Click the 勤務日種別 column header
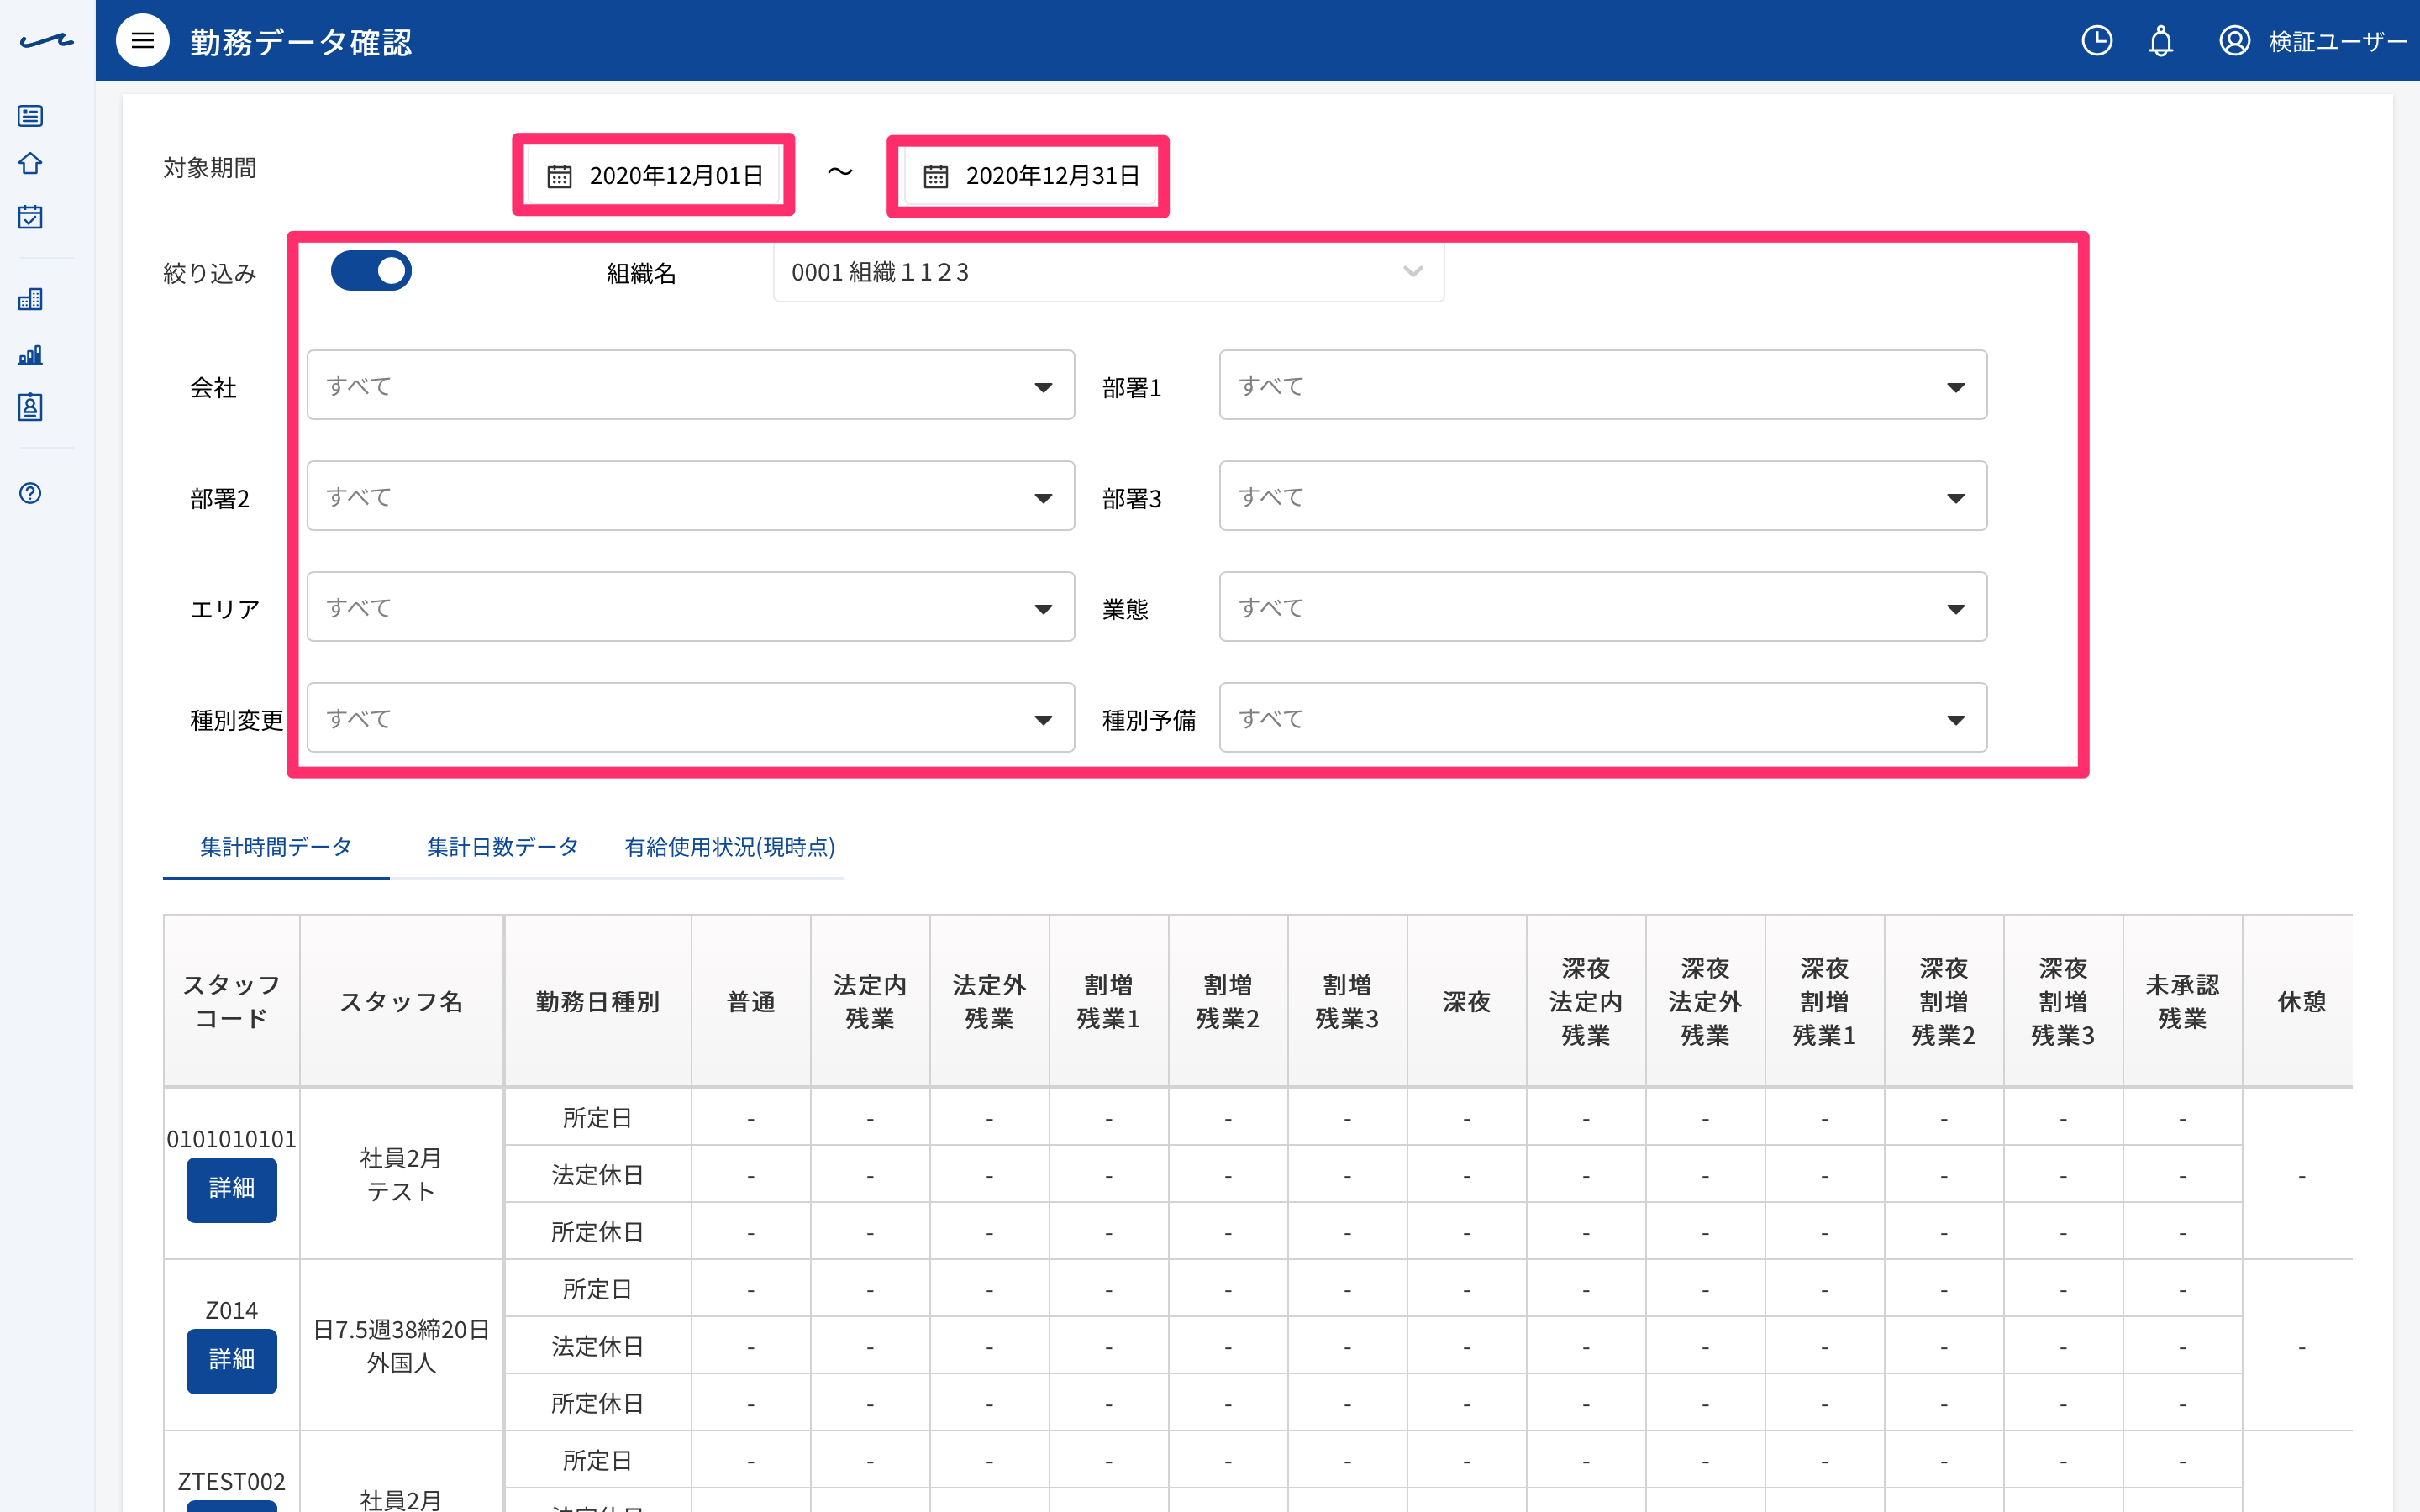Viewport: 2420px width, 1512px height. coord(598,1002)
